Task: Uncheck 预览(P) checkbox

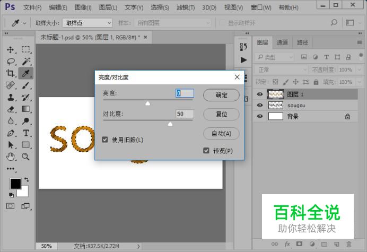Action: tap(206, 151)
